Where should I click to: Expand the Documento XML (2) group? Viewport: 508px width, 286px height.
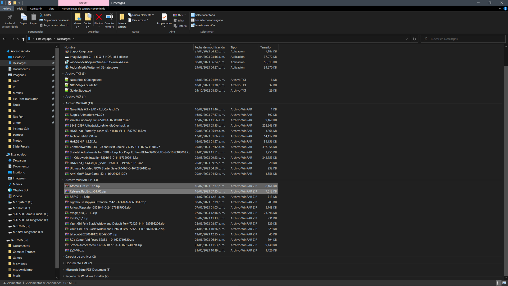click(x=63, y=263)
